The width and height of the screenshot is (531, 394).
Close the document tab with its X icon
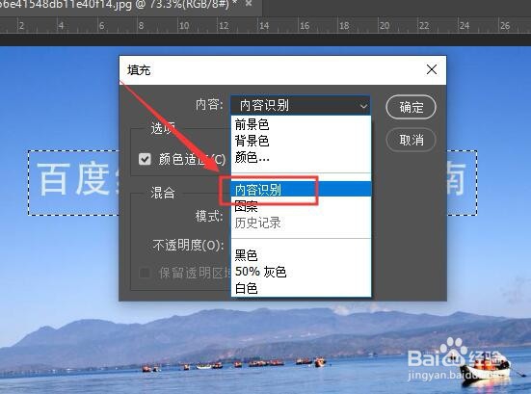click(249, 4)
